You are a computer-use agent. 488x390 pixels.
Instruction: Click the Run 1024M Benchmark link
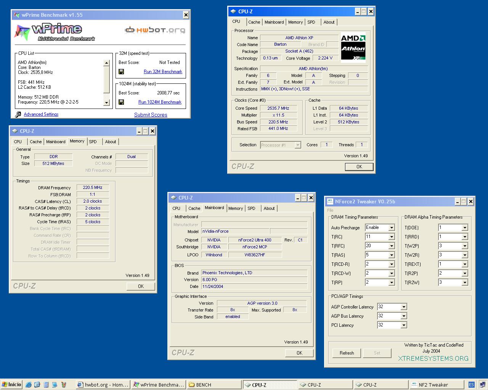(160, 102)
